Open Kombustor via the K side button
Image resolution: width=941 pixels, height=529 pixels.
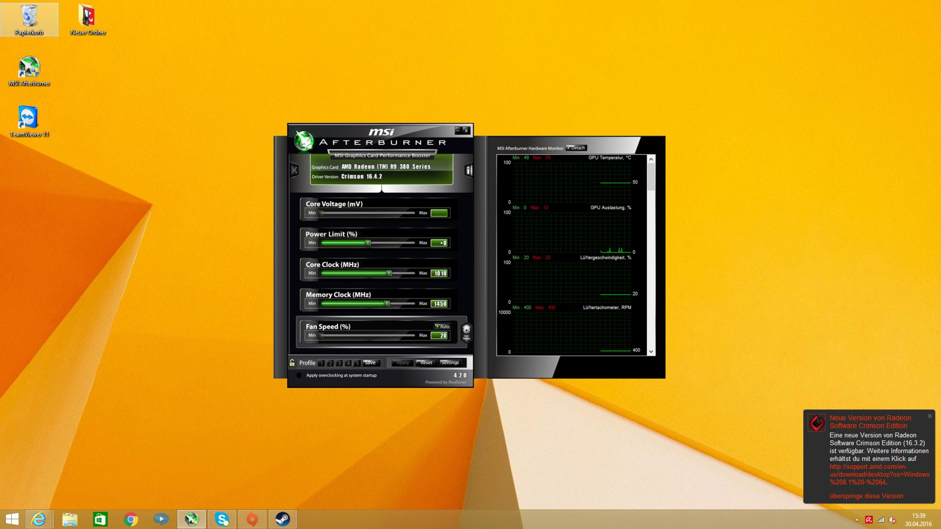[x=294, y=170]
